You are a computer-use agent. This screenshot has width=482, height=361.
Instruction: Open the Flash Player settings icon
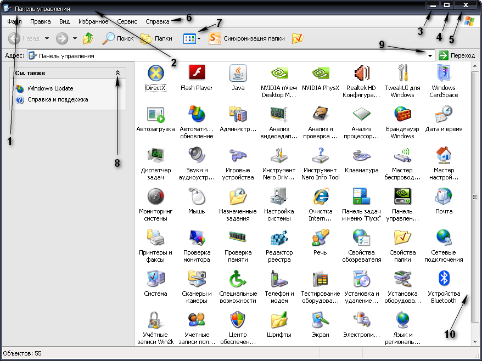pyautogui.click(x=197, y=72)
